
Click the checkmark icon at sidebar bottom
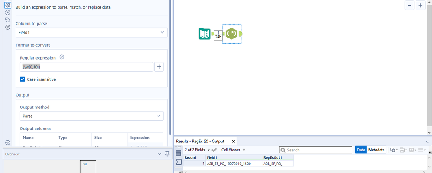8,142
